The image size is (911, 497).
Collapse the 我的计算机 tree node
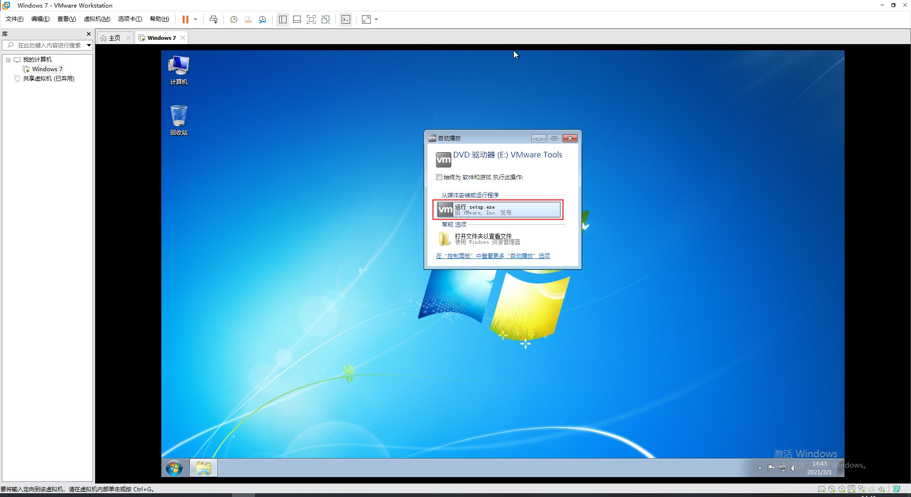pyautogui.click(x=8, y=60)
